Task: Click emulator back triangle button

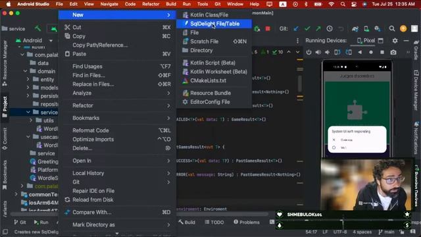Action: (360, 52)
